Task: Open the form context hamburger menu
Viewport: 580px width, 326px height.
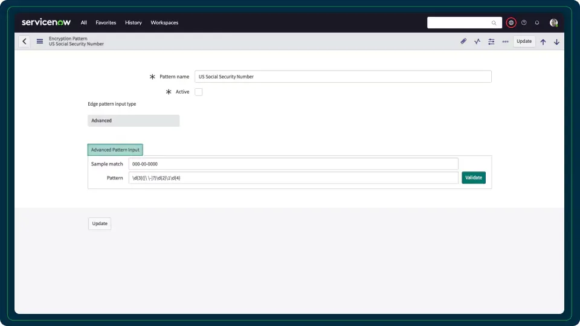Action: click(40, 41)
